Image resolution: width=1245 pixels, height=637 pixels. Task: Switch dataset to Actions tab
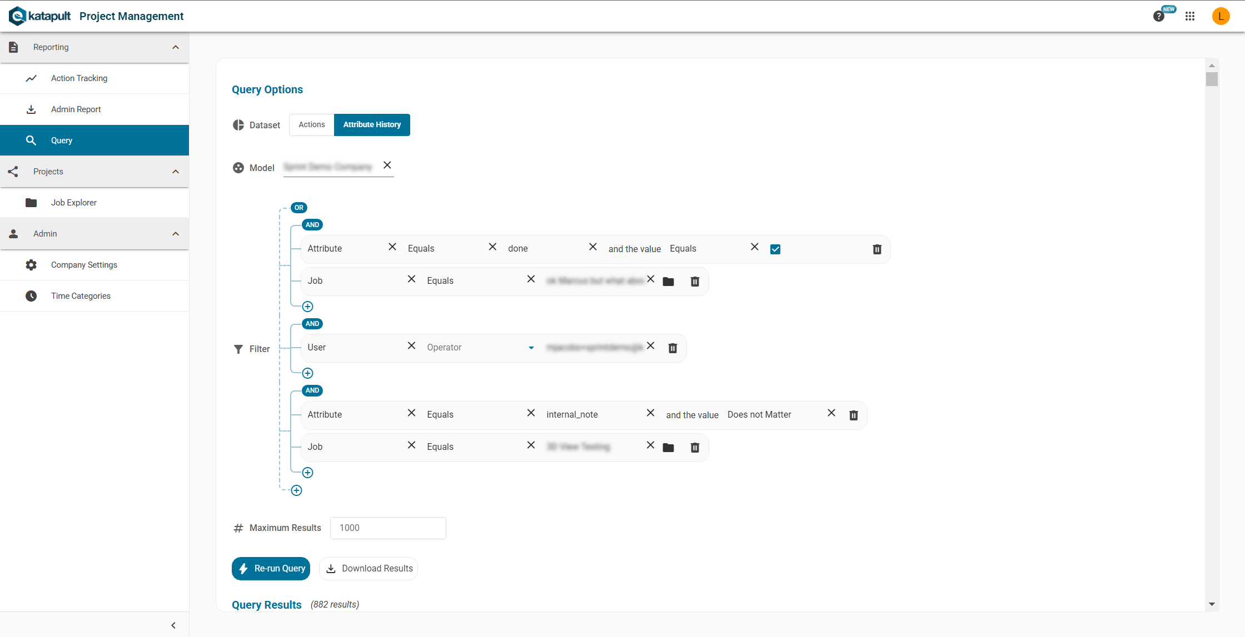pos(311,125)
